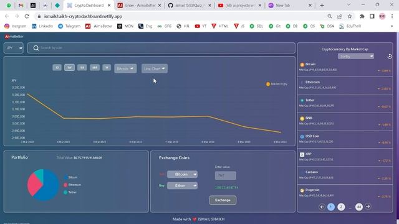Screen dimensions: 399x224
Task: Go to previous market cap page
Action: 322,207
